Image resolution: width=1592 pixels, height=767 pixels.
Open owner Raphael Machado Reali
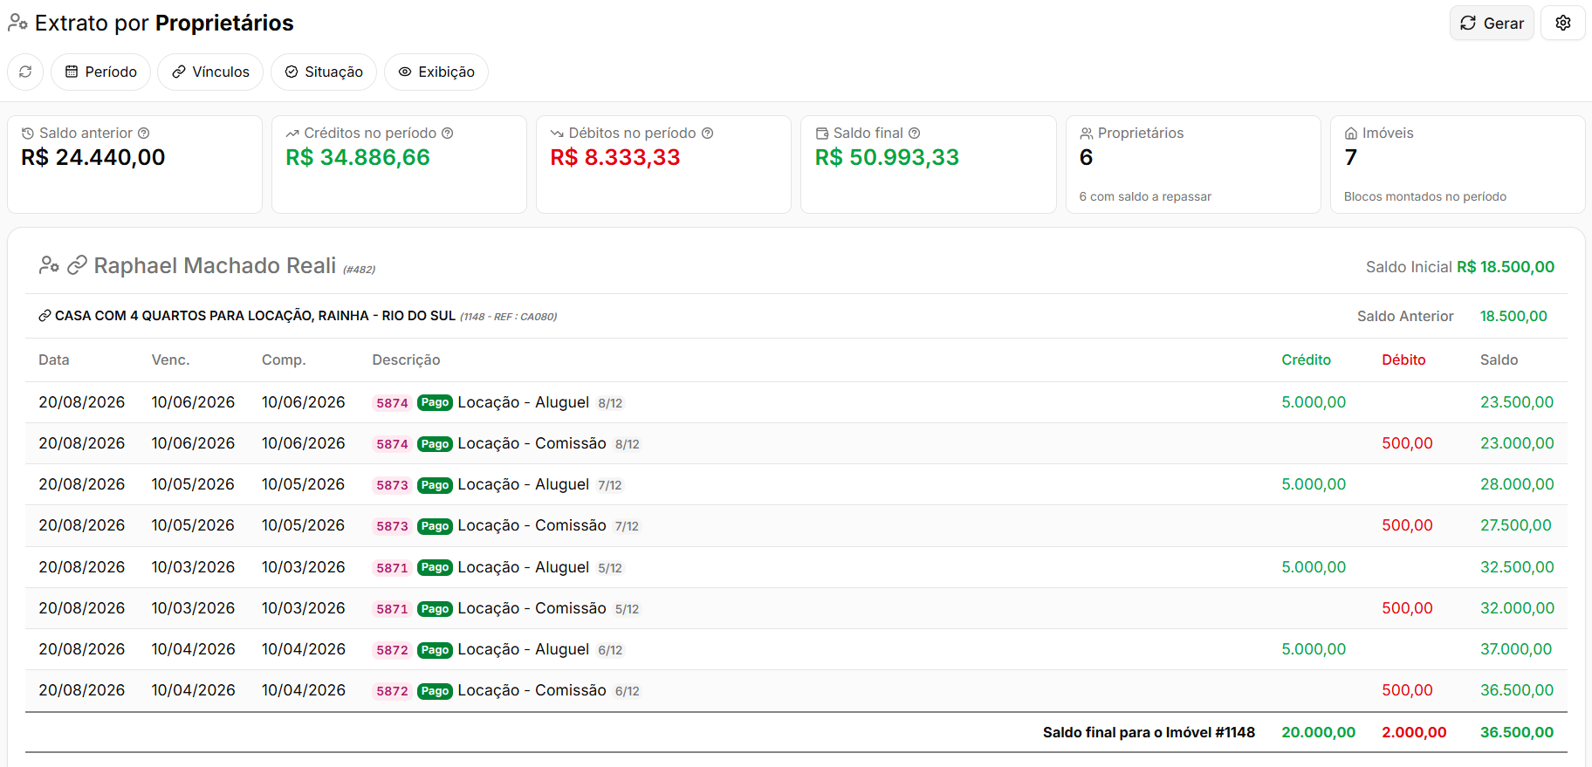click(x=215, y=265)
